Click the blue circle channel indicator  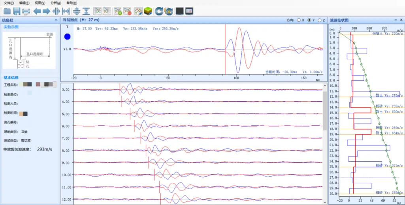point(67,37)
